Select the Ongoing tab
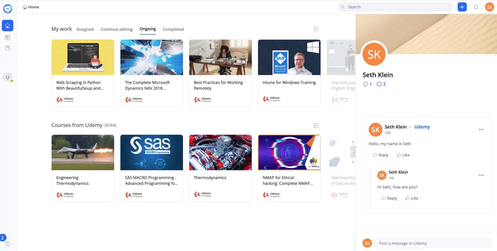 tap(148, 29)
